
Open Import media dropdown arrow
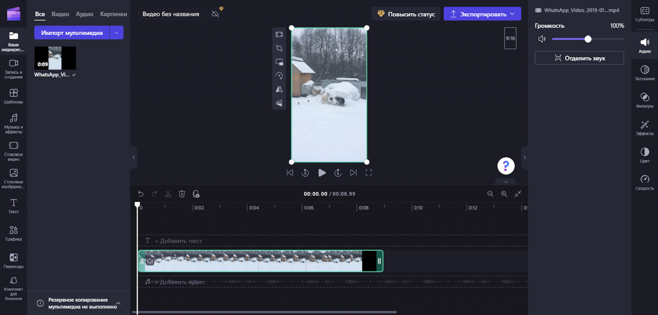[x=116, y=33]
